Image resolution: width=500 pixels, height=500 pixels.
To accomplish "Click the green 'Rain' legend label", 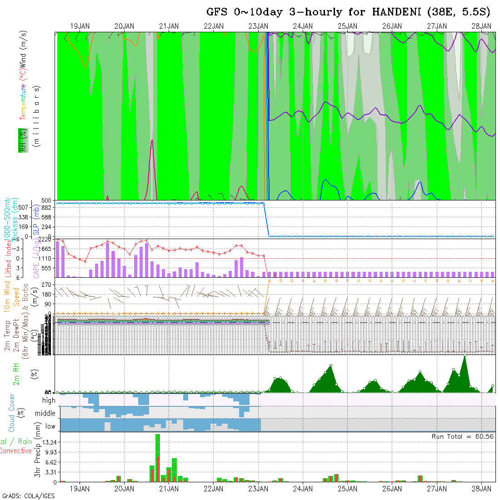I will [x=25, y=441].
